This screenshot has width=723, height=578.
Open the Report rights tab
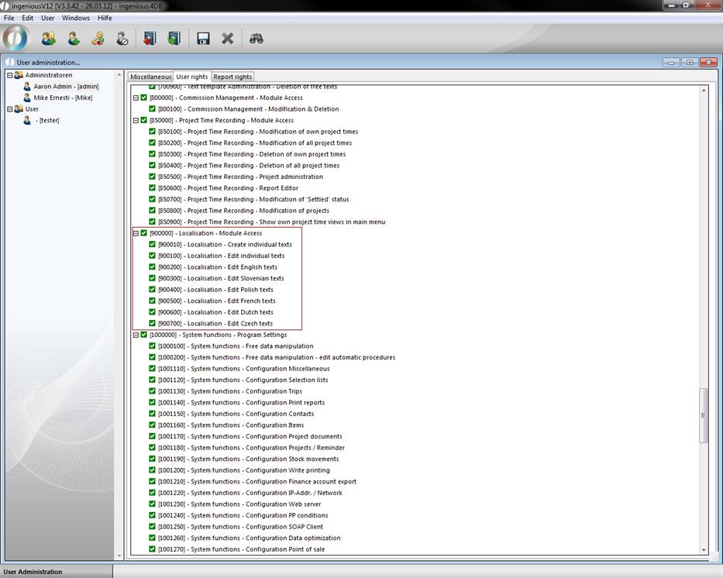232,77
